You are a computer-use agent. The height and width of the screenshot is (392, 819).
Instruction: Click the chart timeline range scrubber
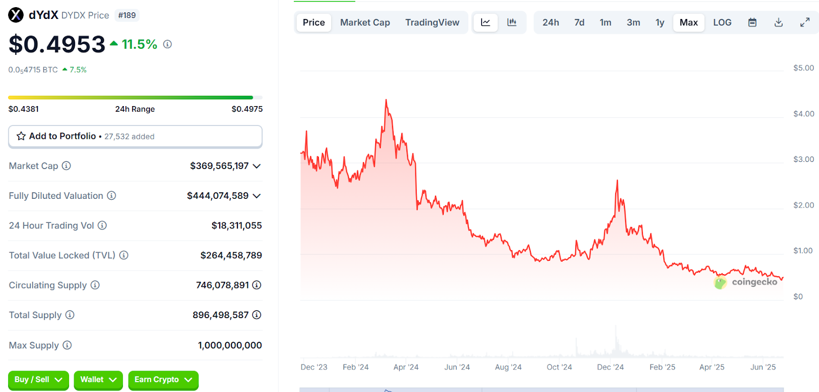[x=542, y=390]
